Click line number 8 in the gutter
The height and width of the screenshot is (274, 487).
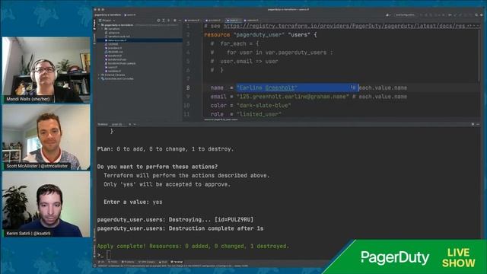coord(188,88)
